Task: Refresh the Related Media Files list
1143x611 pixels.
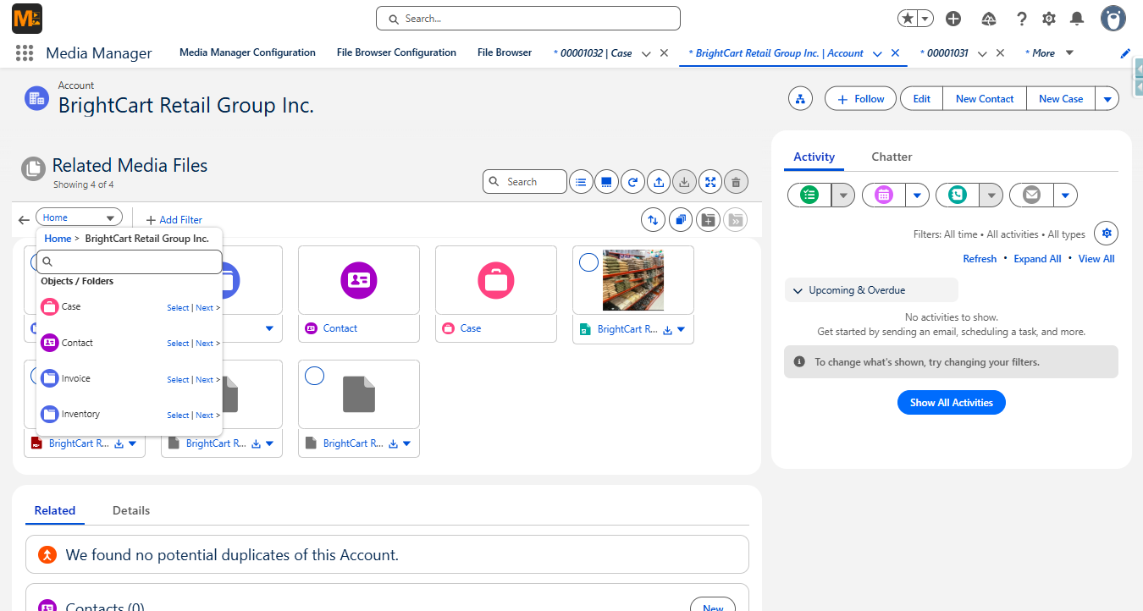Action: [x=632, y=182]
